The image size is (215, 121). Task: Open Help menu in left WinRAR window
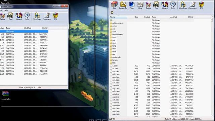click(x=6, y=10)
